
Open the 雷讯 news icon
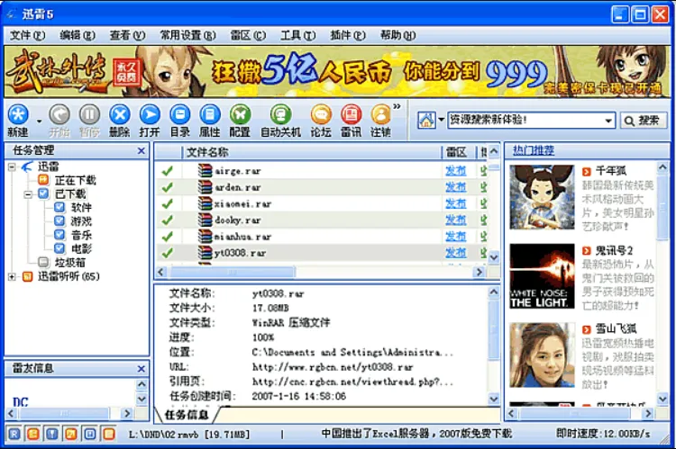tap(352, 115)
